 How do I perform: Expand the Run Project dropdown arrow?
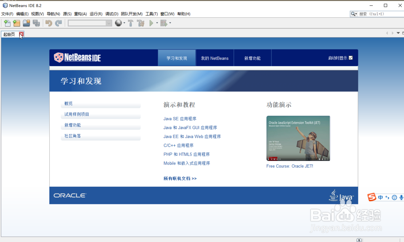coord(157,23)
